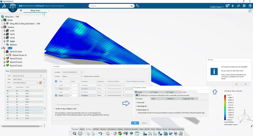Viewport: 253px width, 136px height.
Task: Add a new tab with plus icon
Action: (x=49, y=11)
